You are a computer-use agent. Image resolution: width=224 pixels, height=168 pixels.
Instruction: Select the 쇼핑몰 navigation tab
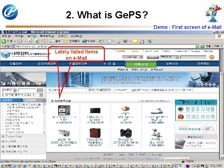[109, 63]
